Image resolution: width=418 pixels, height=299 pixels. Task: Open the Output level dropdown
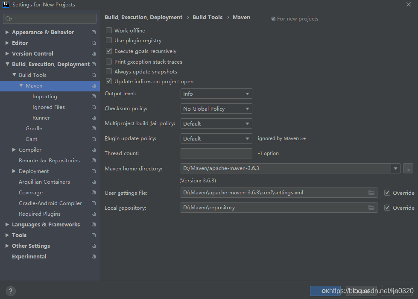point(216,94)
